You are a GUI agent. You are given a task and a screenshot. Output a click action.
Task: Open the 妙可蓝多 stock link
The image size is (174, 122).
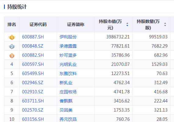pos(68,55)
